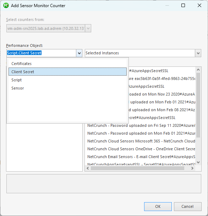Pick Script from the performance object list
208x216 pixels.
(x=67, y=80)
